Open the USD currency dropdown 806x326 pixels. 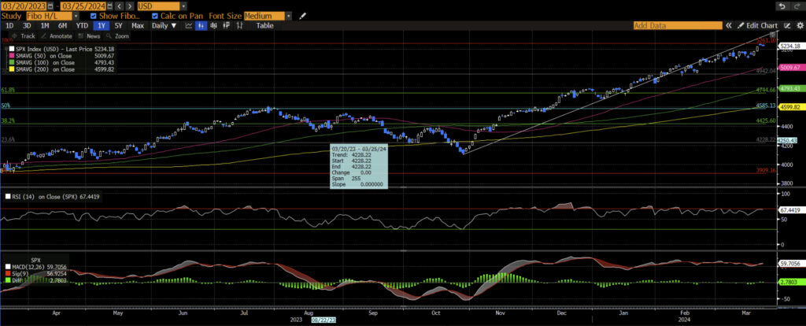pyautogui.click(x=161, y=6)
